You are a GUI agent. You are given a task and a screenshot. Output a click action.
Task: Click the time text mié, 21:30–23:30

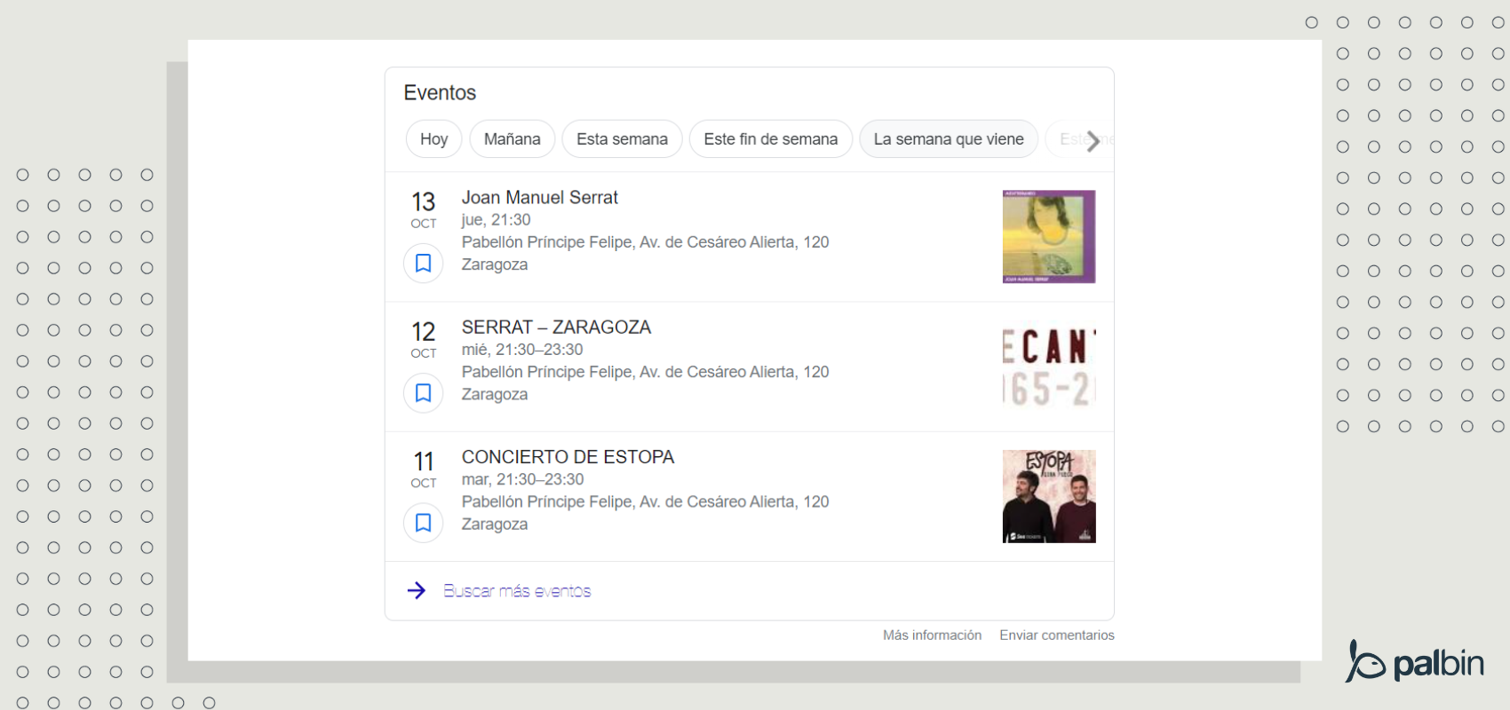point(522,350)
